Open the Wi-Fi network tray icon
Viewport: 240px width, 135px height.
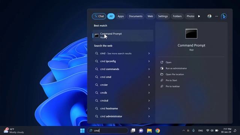click(x=207, y=130)
